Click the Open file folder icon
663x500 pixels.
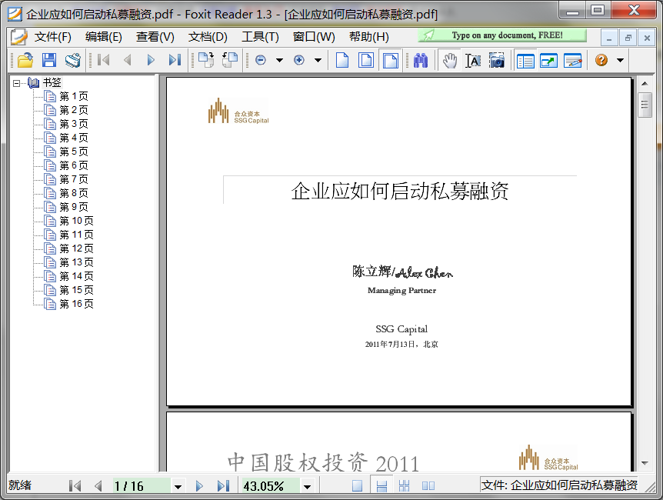[25, 61]
